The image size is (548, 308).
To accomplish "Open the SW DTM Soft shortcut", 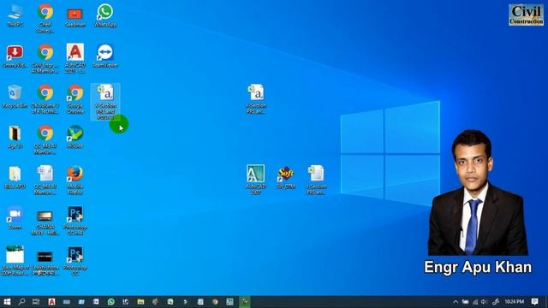I will (286, 177).
